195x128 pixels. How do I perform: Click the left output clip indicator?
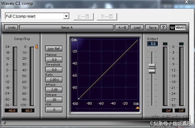[165, 44]
